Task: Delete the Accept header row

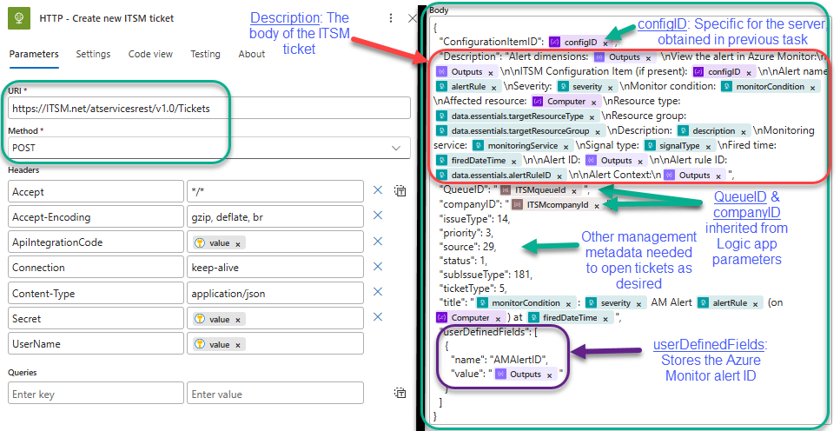Action: [x=378, y=190]
